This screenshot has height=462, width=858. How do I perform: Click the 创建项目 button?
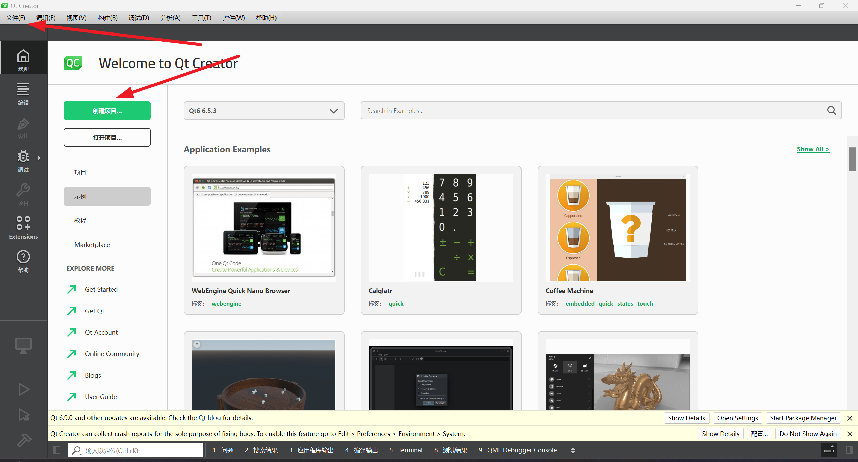(x=107, y=111)
